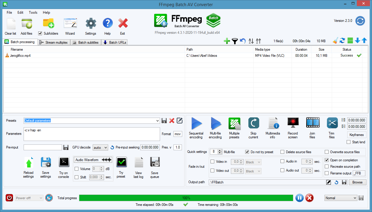372x212 pixels.
Task: Enable Volume checkbox
Action: (x=77, y=169)
